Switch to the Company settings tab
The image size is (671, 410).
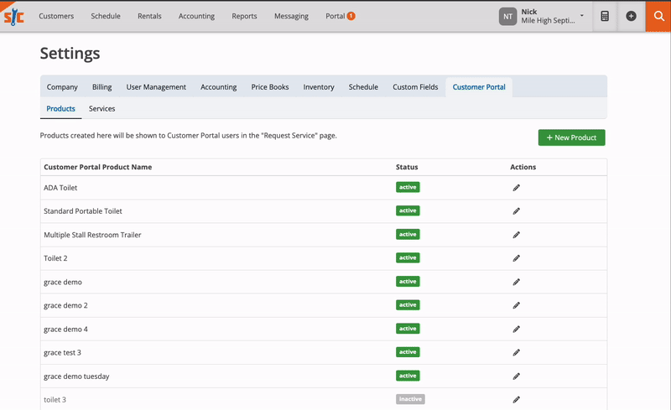coord(62,87)
